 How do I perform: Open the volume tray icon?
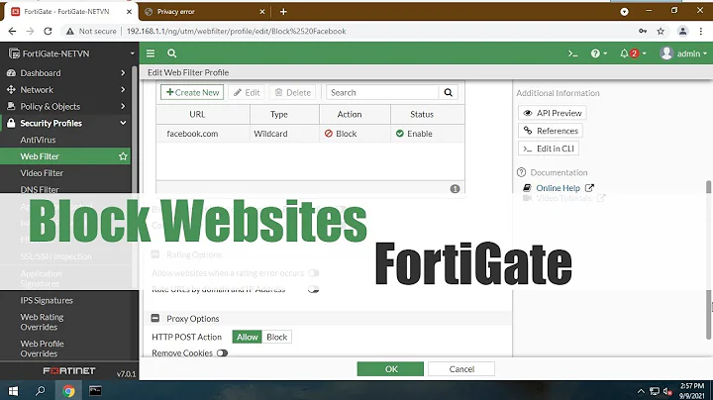[667, 391]
